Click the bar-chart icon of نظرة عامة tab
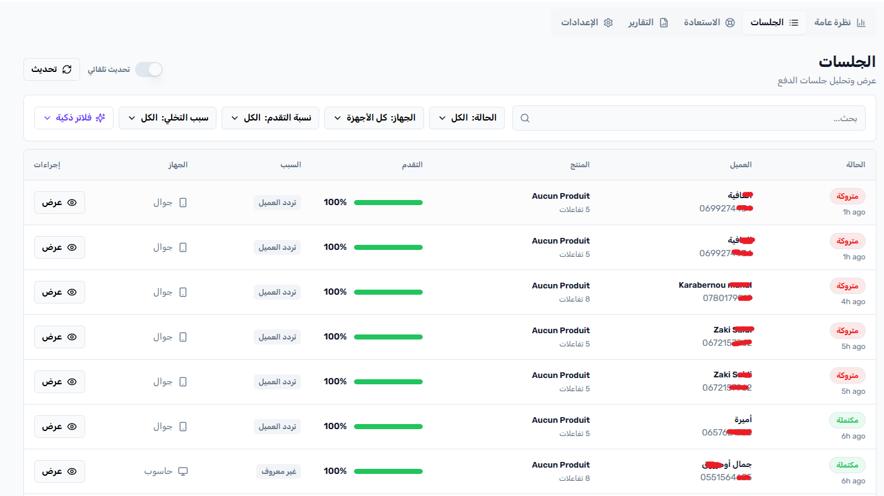This screenshot has width=884, height=496. [861, 23]
